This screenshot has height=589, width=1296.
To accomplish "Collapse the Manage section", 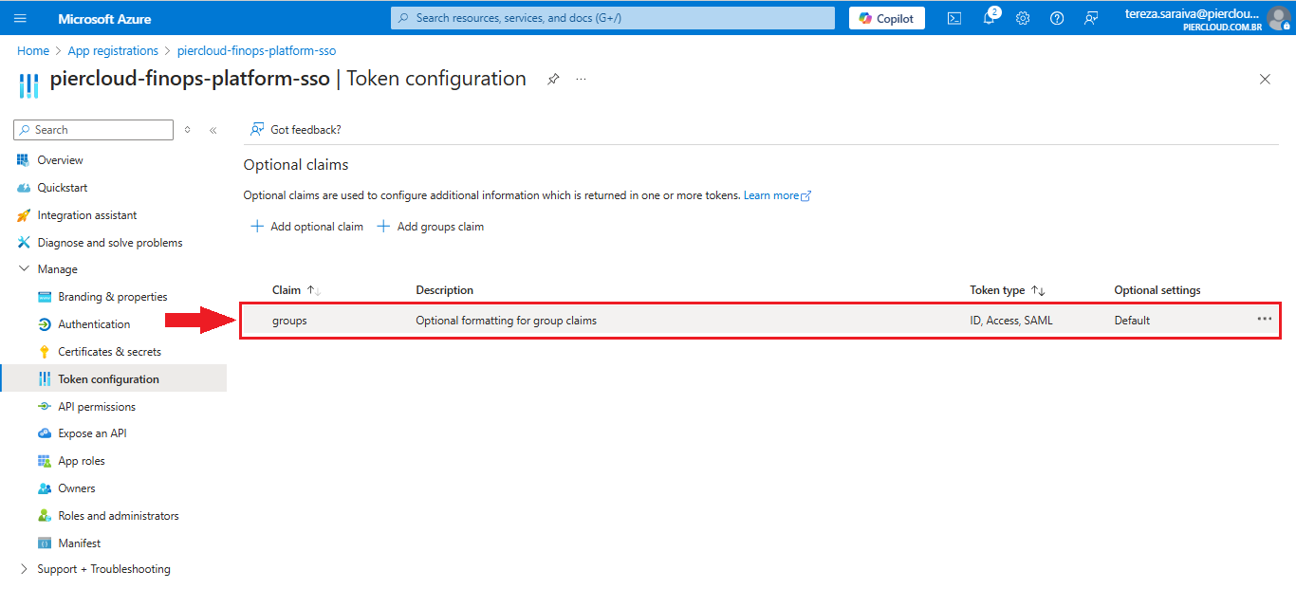I will pyautogui.click(x=25, y=269).
